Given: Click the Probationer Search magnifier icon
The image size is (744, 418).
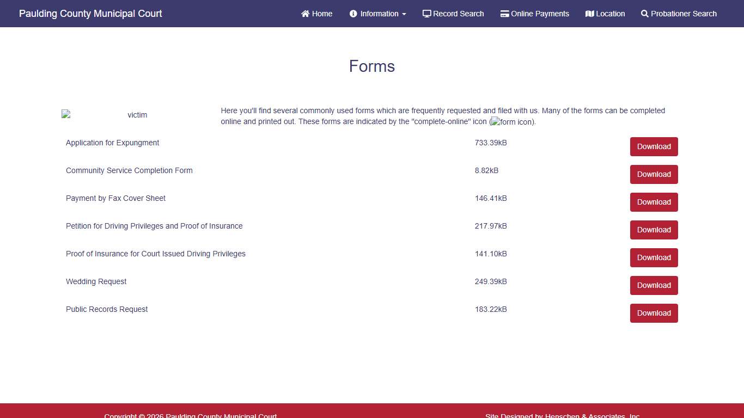Looking at the screenshot, I should (645, 14).
